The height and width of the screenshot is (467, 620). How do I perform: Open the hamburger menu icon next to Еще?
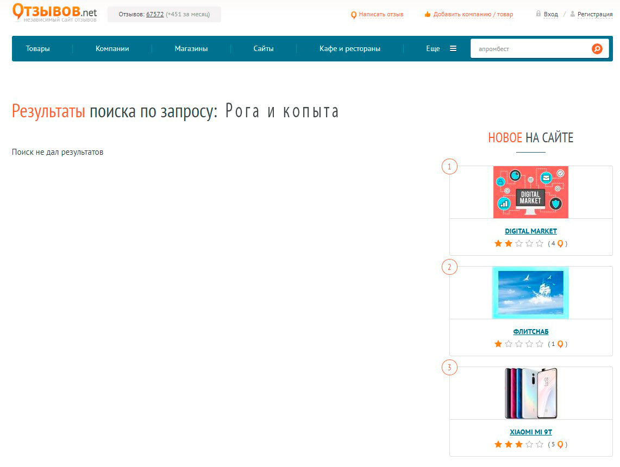coord(453,48)
